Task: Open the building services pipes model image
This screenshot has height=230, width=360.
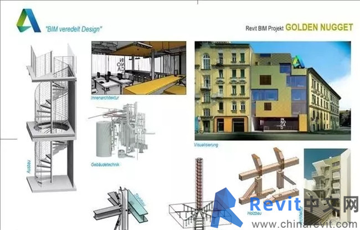Action: [122, 130]
